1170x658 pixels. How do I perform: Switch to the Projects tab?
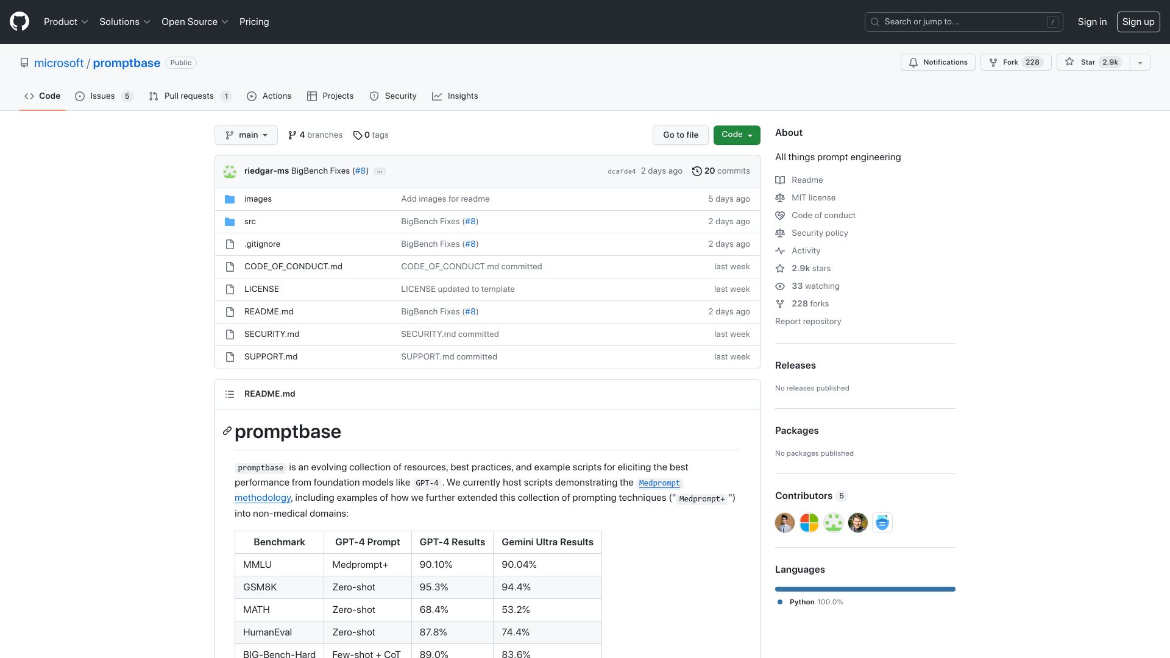[x=330, y=96]
